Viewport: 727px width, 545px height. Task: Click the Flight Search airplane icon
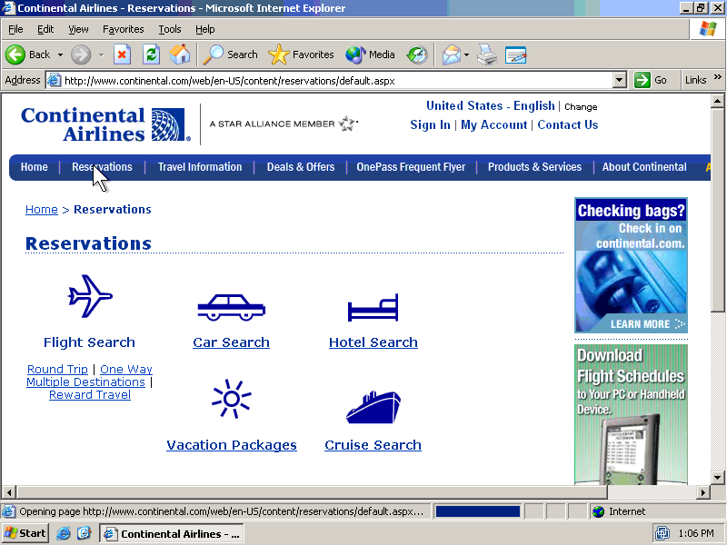coord(90,296)
